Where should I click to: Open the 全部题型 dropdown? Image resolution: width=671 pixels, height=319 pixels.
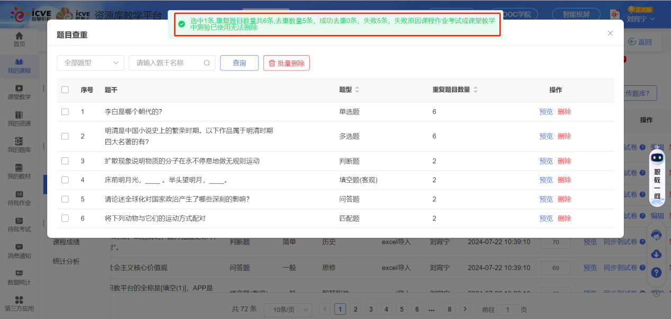90,63
